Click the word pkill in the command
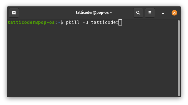This screenshot has width=188, height=105. 73,22
